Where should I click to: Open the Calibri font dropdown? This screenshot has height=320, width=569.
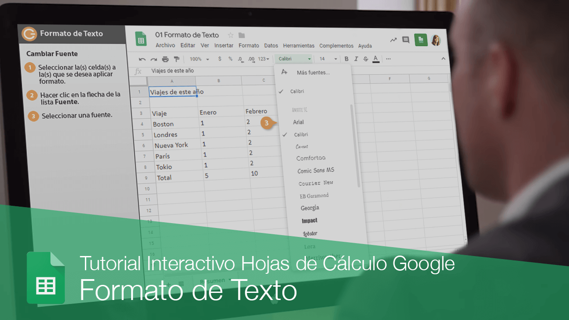click(x=294, y=59)
